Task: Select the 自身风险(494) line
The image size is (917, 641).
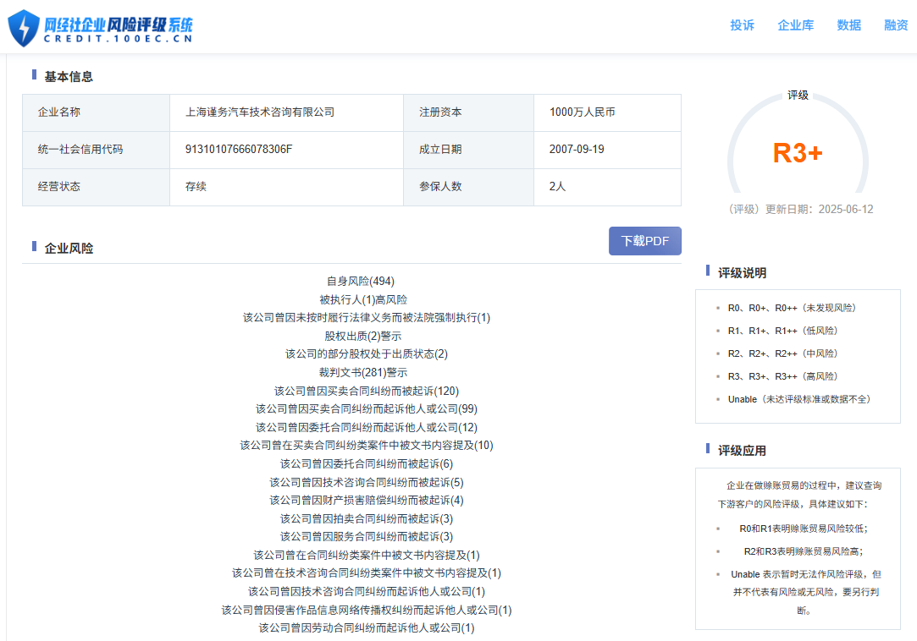Action: [x=360, y=281]
